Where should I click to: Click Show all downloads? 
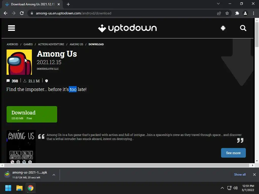click(x=240, y=174)
